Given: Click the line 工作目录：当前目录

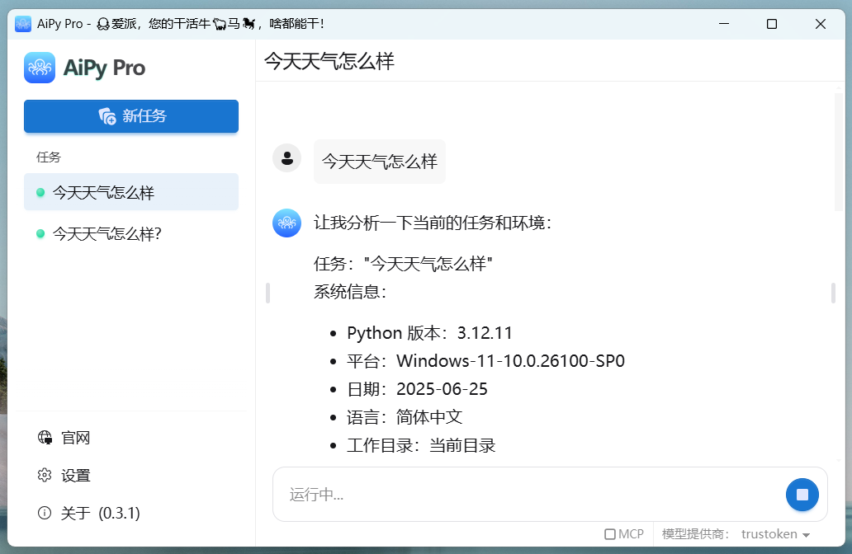Looking at the screenshot, I should pyautogui.click(x=421, y=445).
